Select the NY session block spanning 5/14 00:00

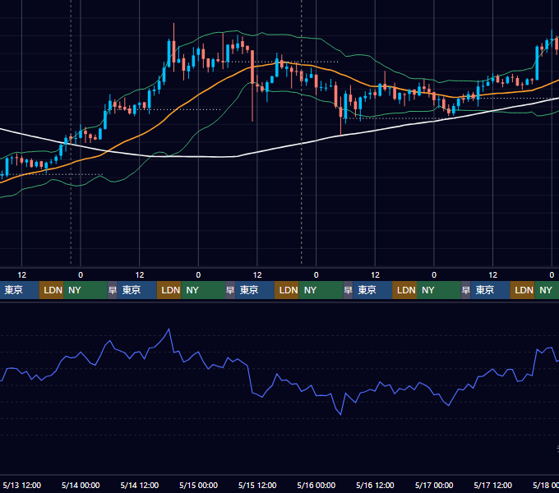click(85, 290)
